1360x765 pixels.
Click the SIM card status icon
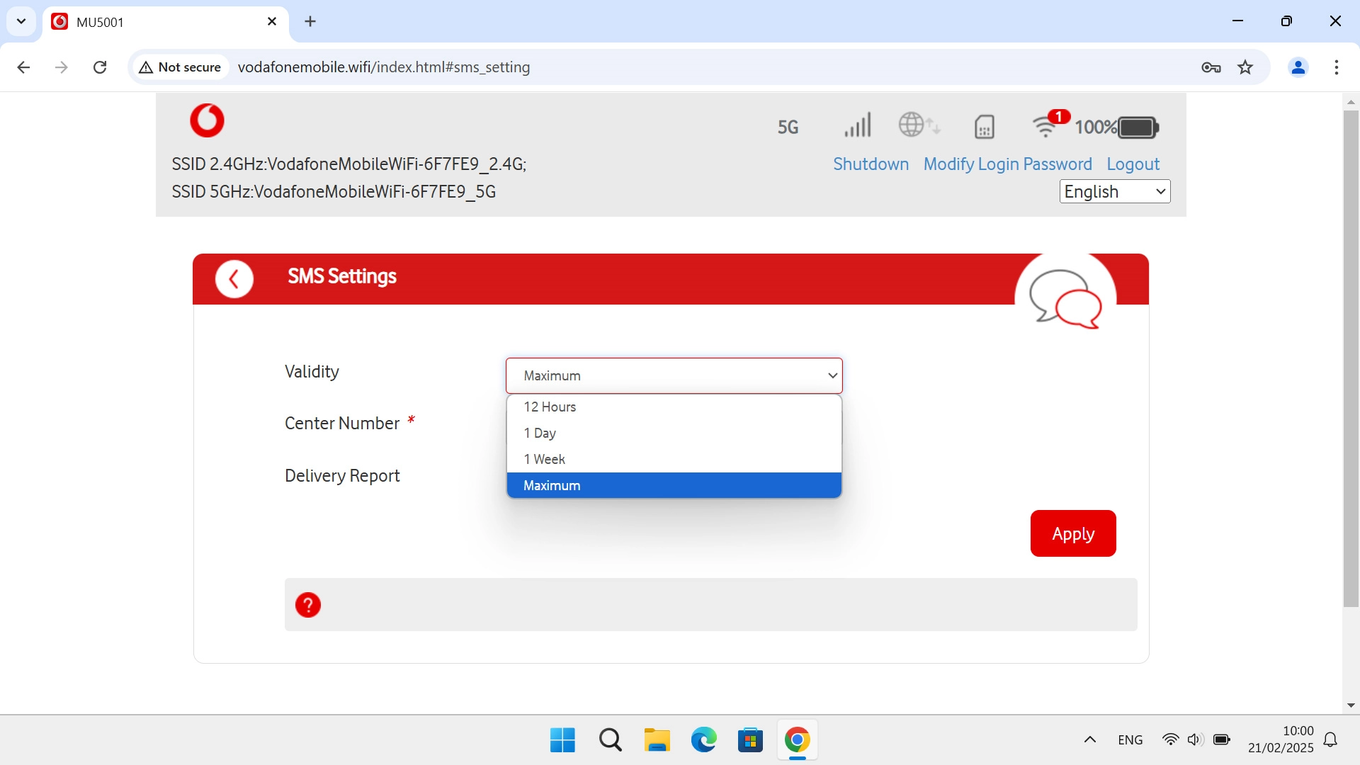(x=985, y=127)
